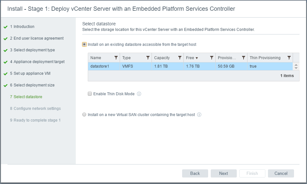Select the datastore1 row name cell
The image size is (307, 184).
(x=104, y=66)
